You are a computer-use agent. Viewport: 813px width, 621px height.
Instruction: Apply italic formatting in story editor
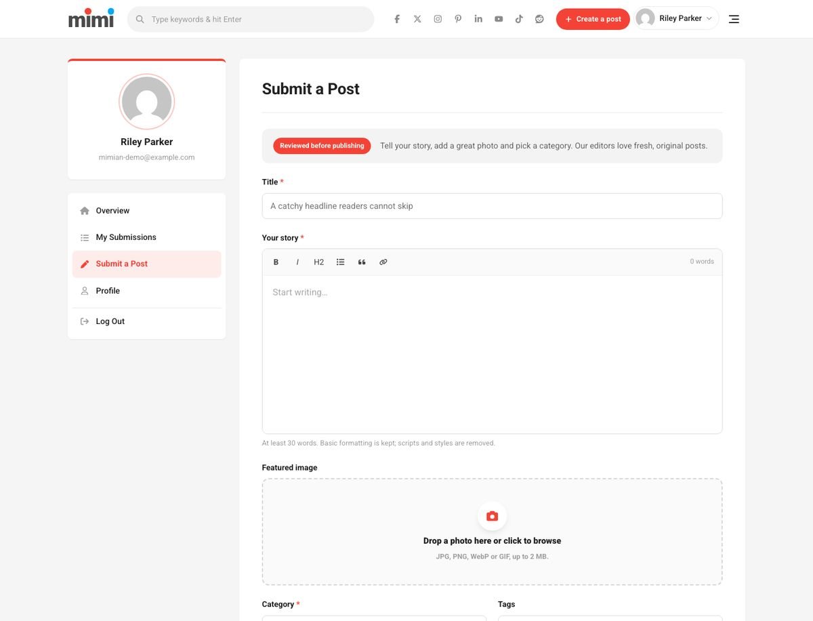coord(297,262)
